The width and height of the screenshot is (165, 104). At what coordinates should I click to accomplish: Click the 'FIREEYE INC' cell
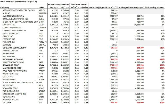(8, 36)
